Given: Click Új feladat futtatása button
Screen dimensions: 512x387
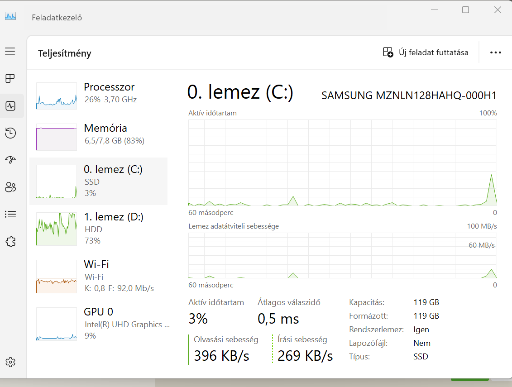Looking at the screenshot, I should (426, 53).
